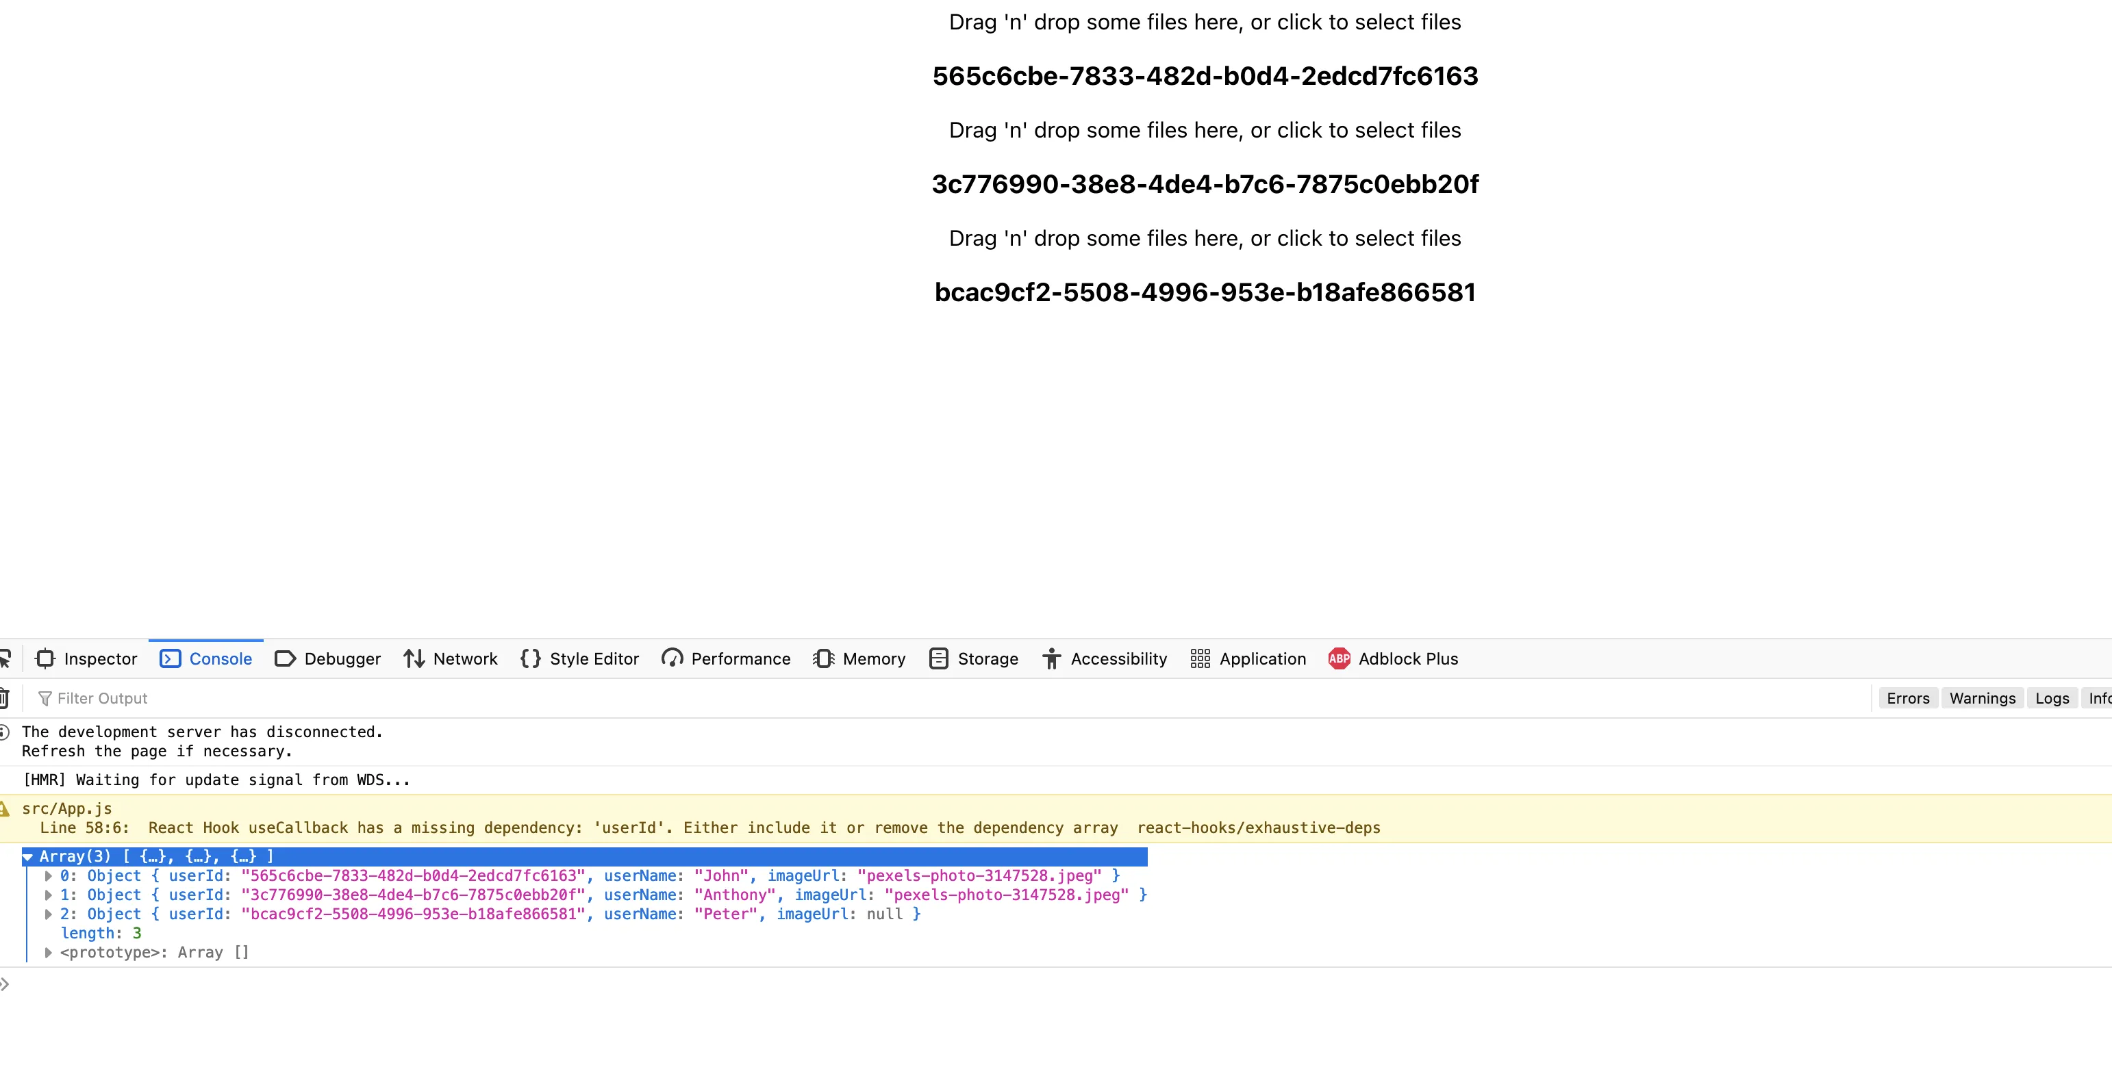Collapse the Array(3) disclosure triangle
The image size is (2112, 1065).
pos(28,857)
